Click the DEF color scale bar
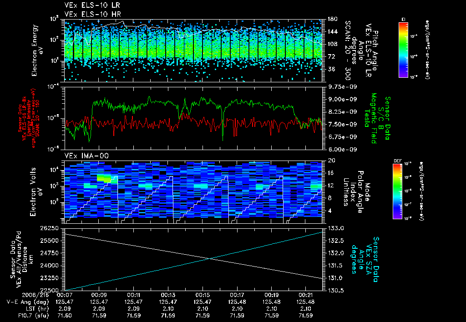 [397, 191]
